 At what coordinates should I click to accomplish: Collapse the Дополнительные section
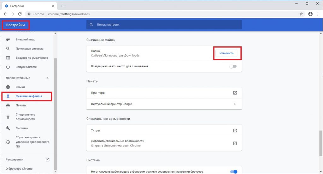coord(48,78)
